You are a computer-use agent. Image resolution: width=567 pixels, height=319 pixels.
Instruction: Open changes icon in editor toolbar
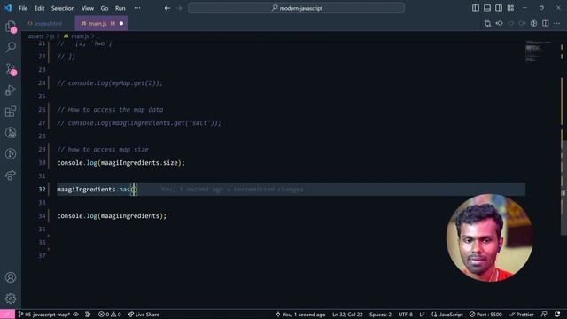[487, 24]
